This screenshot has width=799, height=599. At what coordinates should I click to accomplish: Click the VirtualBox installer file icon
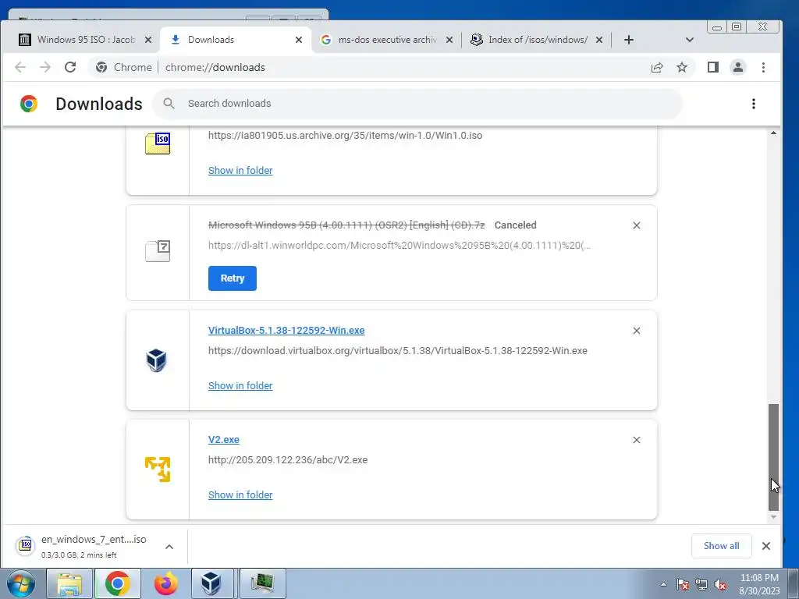[156, 360]
